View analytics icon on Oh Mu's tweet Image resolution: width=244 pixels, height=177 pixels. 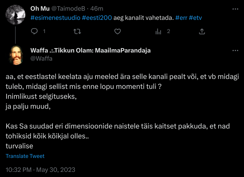[x=159, y=32]
